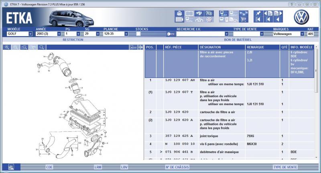Select the zoom-to-area magnifier tool

(24, 47)
